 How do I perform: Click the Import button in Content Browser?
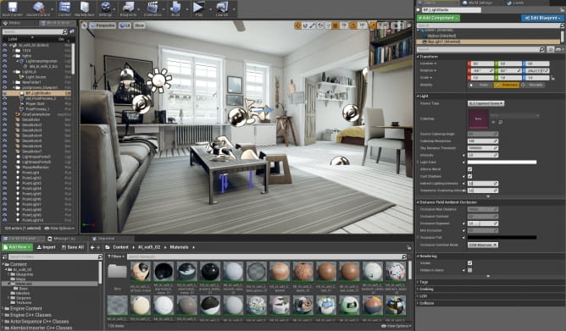[46, 247]
